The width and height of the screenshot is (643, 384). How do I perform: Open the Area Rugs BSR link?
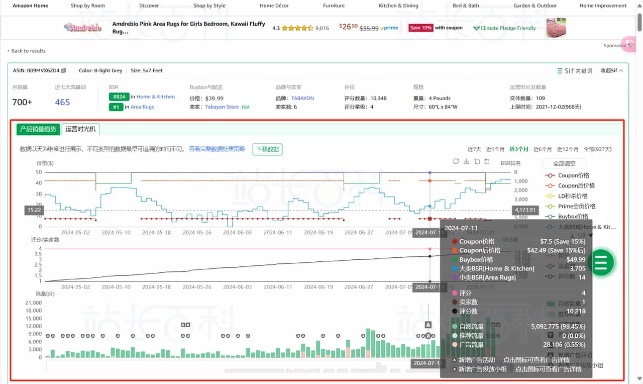click(x=142, y=107)
